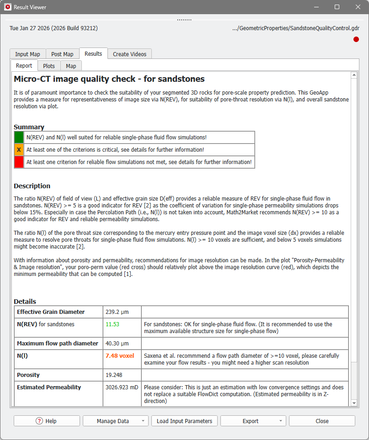Click the Load Input Parameters button
The image size is (369, 440).
[184, 421]
